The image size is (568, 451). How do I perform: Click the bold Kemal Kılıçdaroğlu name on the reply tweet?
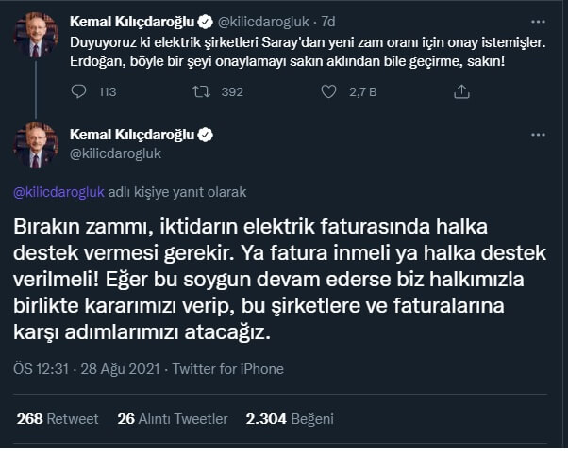(x=134, y=135)
